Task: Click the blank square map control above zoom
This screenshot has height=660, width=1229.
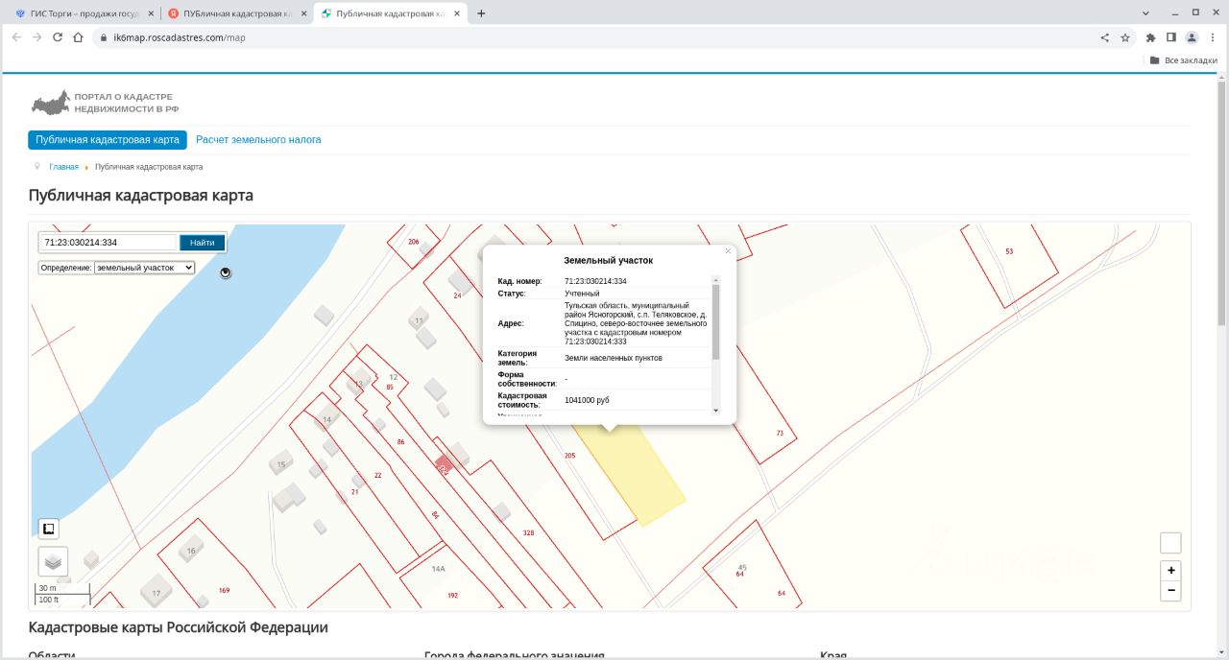Action: pyautogui.click(x=1170, y=543)
